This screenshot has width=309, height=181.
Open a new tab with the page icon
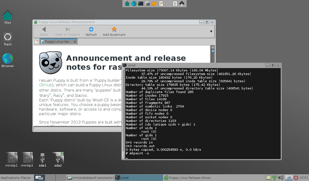coord(37,42)
